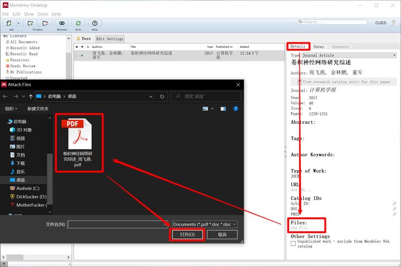401x267 pixels.
Task: Click the Help toolbar icon
Action: click(95, 23)
